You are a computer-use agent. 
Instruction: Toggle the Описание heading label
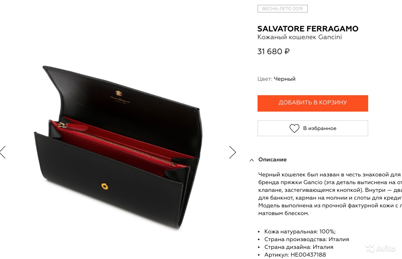coord(272,159)
